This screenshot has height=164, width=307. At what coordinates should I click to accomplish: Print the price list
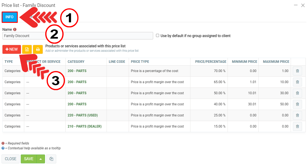(38, 49)
